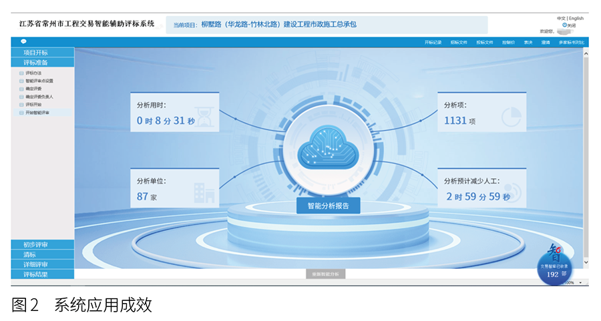This screenshot has width=601, height=321.
Task: Open the 智能分析报告 button
Action: coord(328,205)
